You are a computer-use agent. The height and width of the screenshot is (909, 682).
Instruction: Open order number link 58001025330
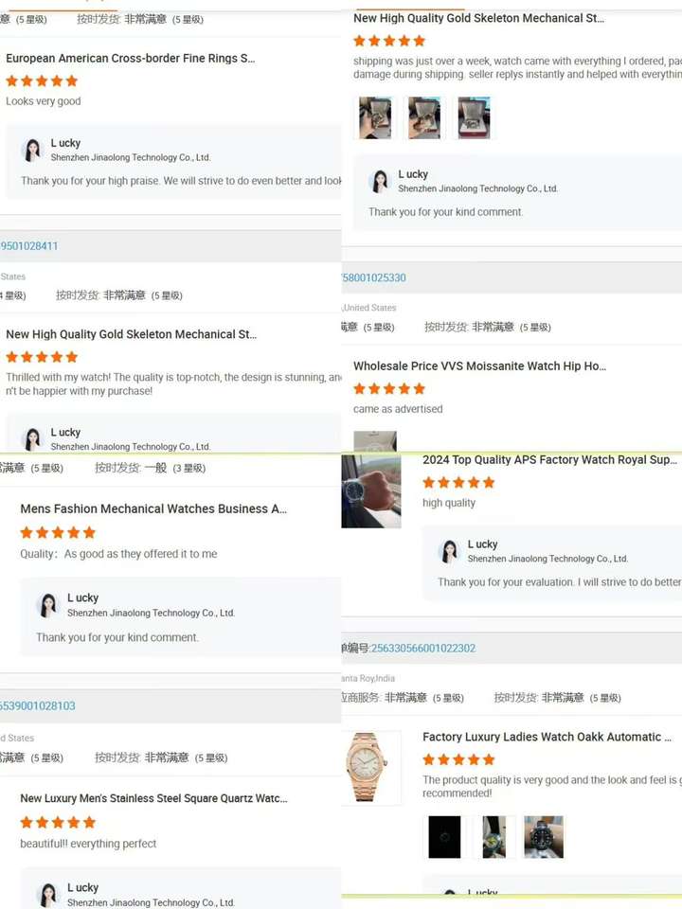[374, 277]
